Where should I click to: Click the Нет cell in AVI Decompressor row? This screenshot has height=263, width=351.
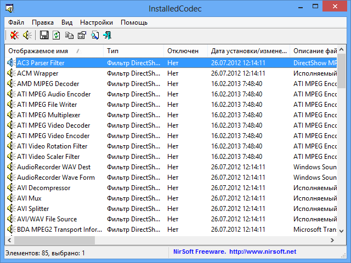(x=173, y=187)
